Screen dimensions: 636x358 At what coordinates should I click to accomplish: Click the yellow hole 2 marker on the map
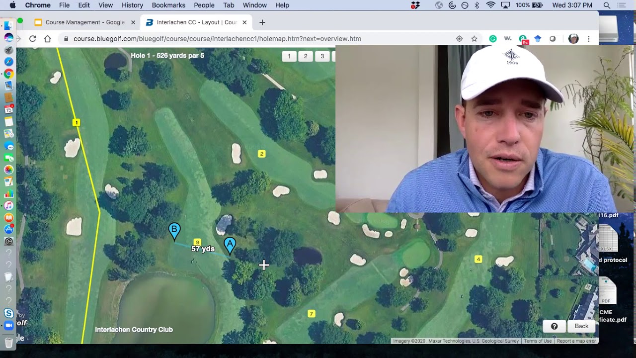tap(262, 154)
